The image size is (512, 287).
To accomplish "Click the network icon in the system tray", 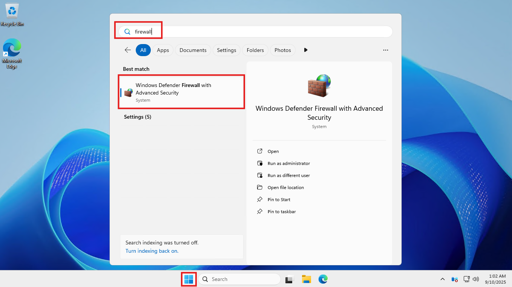I will tap(467, 279).
